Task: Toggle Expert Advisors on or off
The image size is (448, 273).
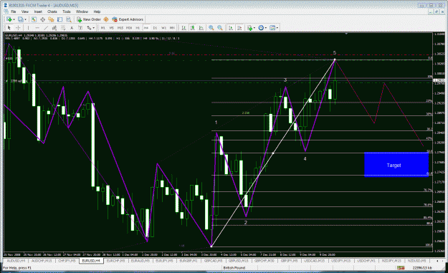Action: [128, 19]
